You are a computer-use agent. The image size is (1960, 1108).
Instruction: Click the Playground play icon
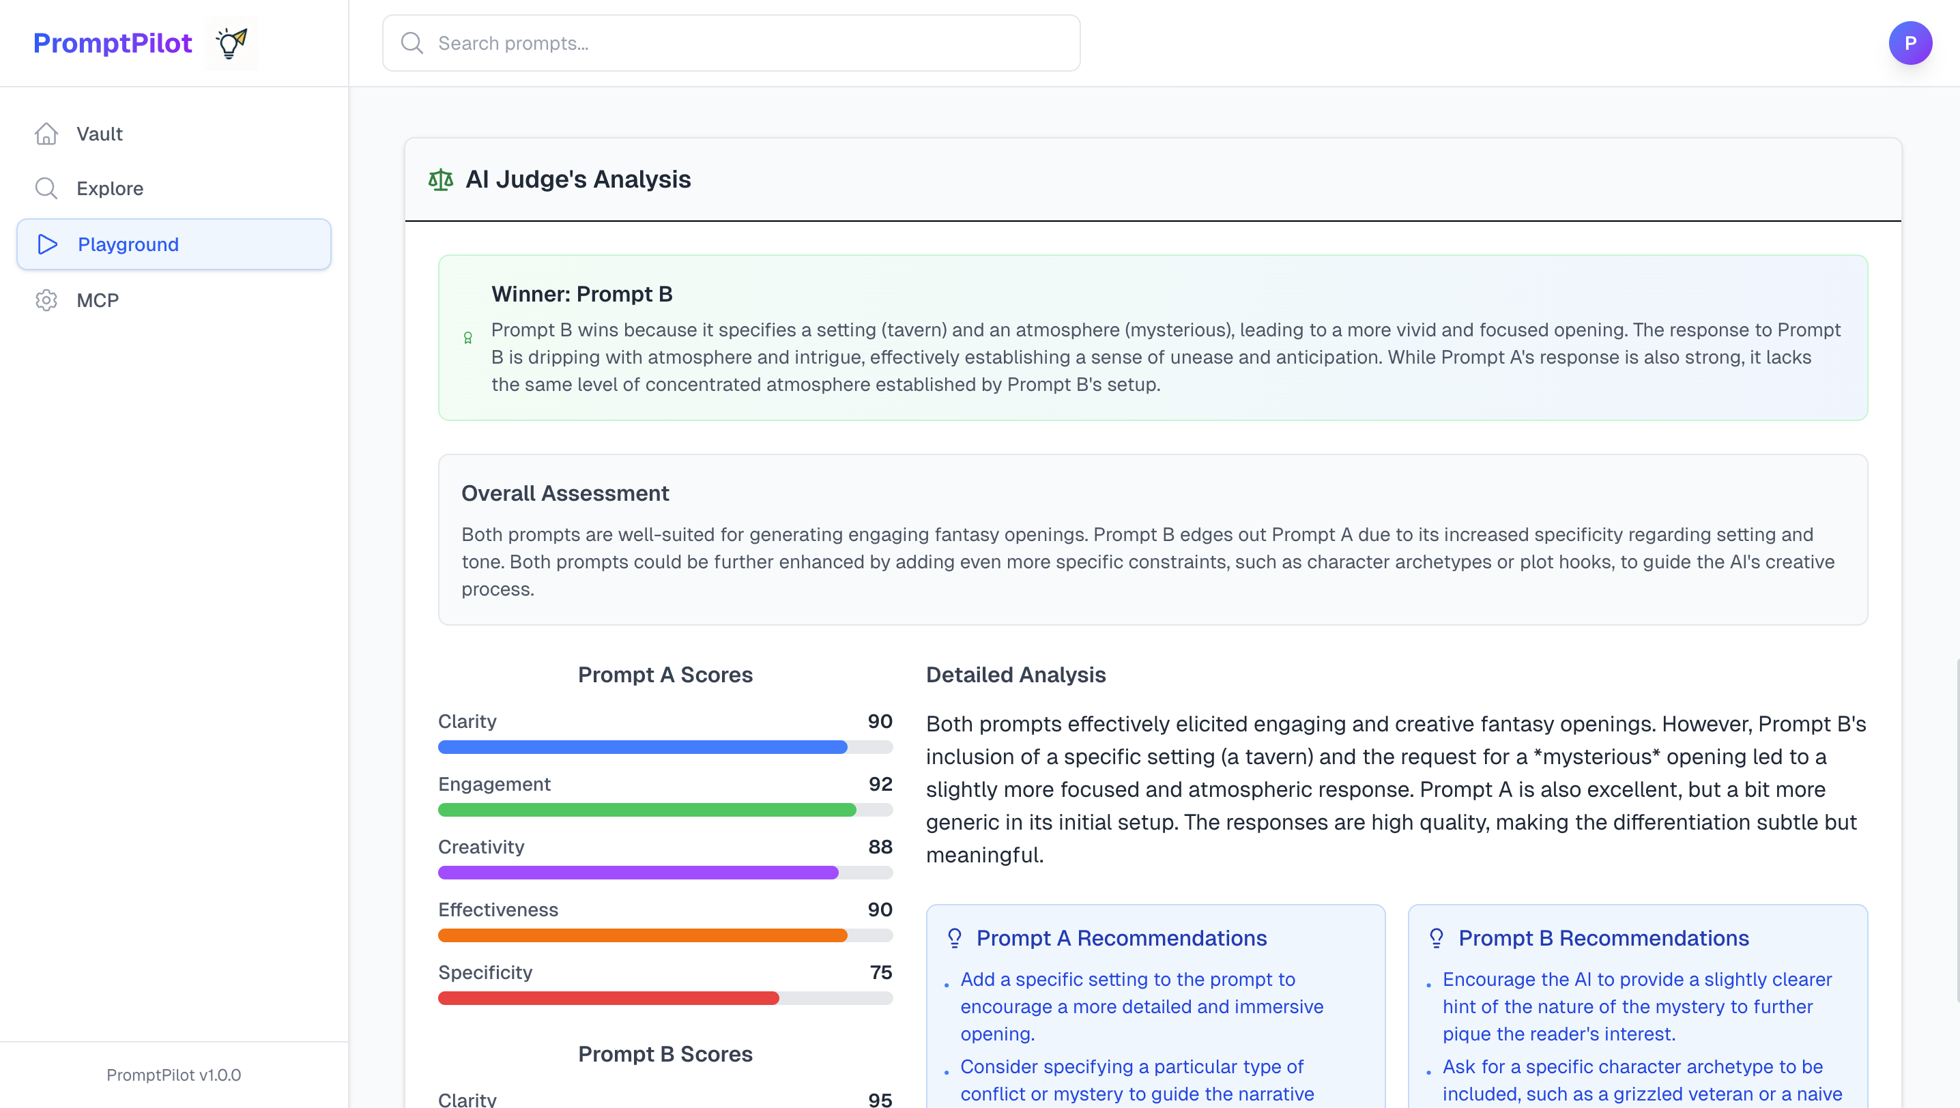[x=47, y=244]
